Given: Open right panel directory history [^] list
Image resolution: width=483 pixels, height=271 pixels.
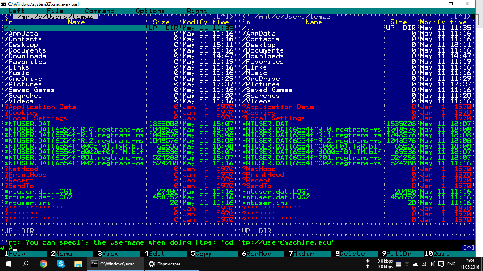Looking at the screenshot, I should pyautogui.click(x=460, y=16).
